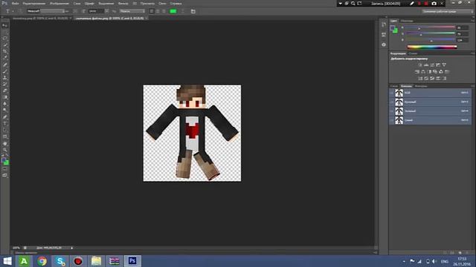Set text alignment to left
The height and width of the screenshot is (267, 476).
tap(152, 11)
